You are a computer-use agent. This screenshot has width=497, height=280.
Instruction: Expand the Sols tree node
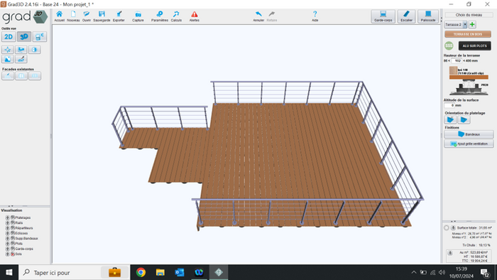tap(7, 254)
